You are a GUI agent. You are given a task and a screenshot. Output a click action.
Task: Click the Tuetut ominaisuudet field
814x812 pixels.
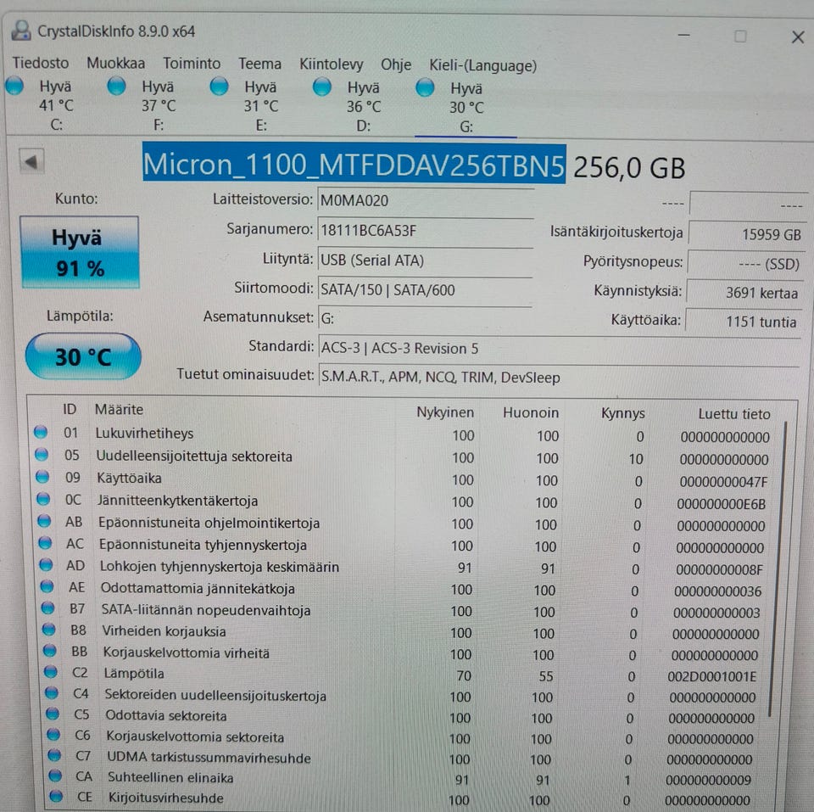point(559,378)
